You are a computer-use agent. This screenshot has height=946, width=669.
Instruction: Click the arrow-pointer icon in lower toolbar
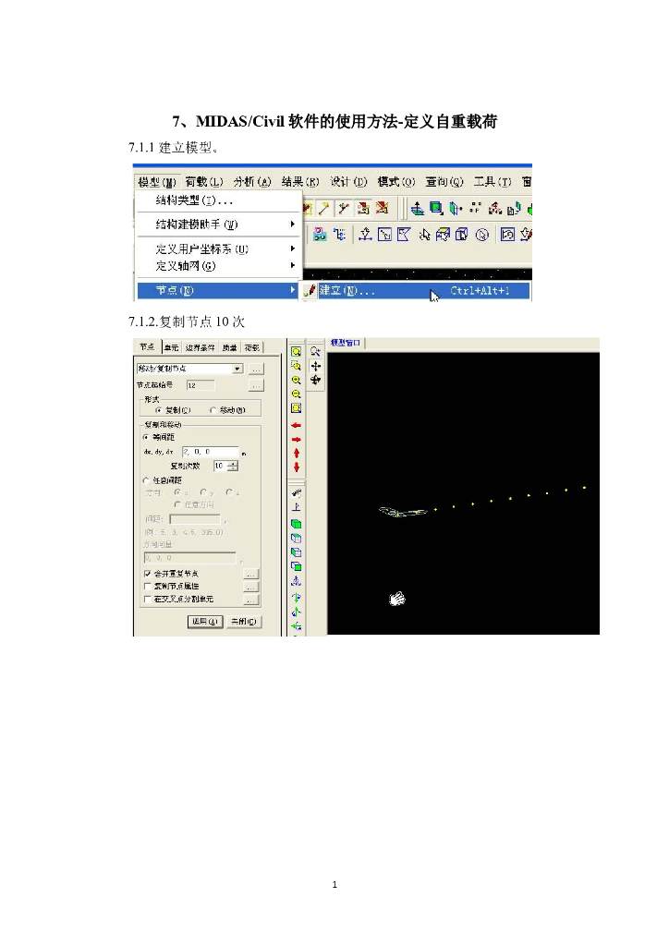(x=425, y=235)
